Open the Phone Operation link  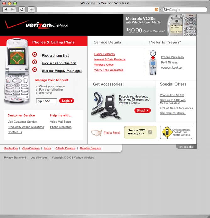tap(61, 127)
